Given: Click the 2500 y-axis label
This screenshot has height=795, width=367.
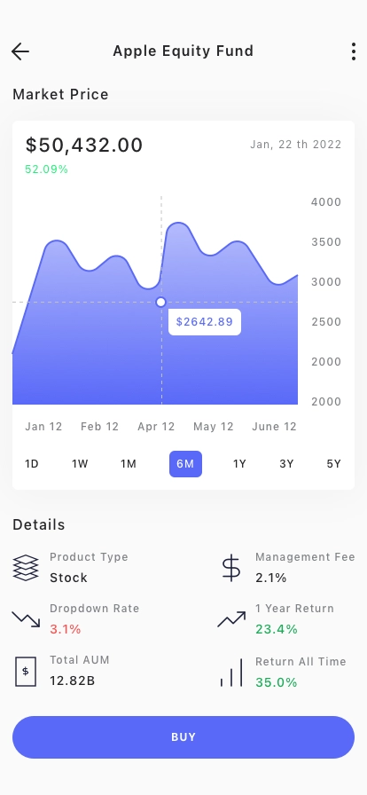Looking at the screenshot, I should click(x=326, y=322).
